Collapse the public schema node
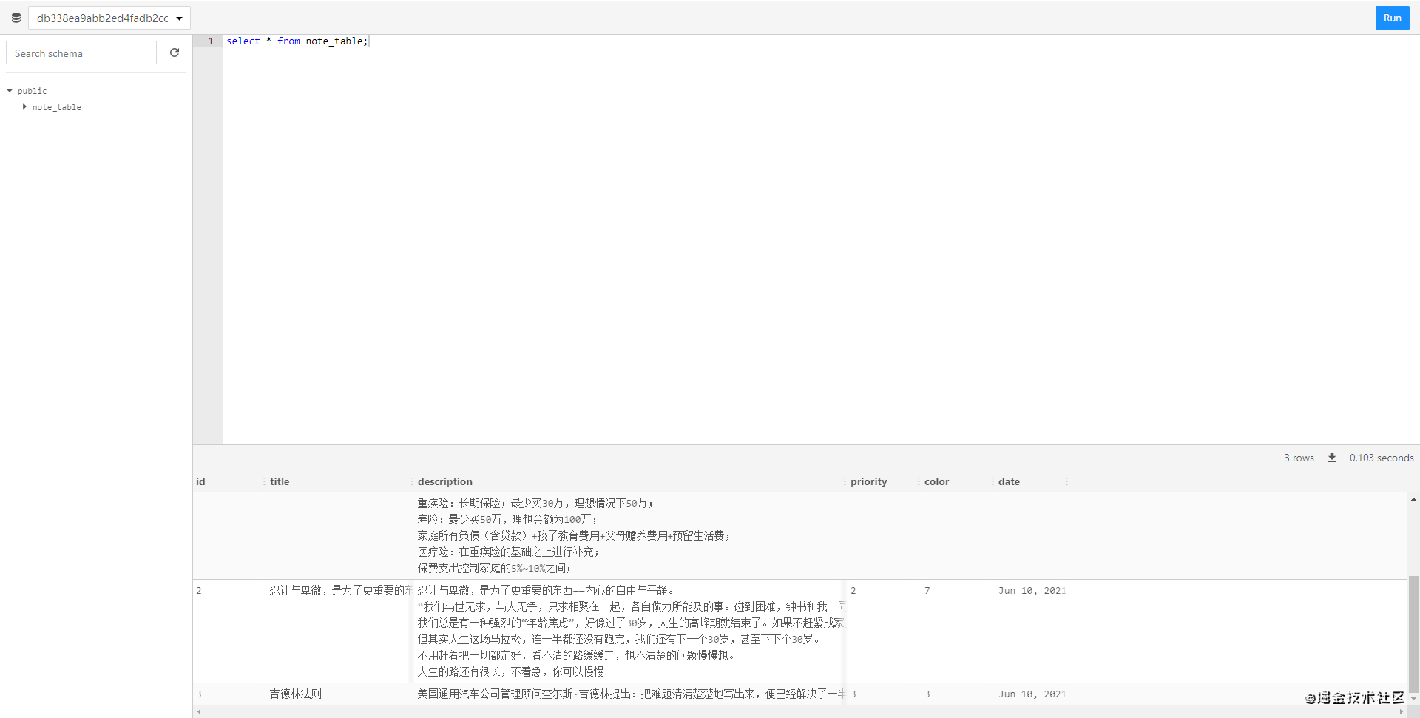The width and height of the screenshot is (1420, 718). tap(10, 90)
